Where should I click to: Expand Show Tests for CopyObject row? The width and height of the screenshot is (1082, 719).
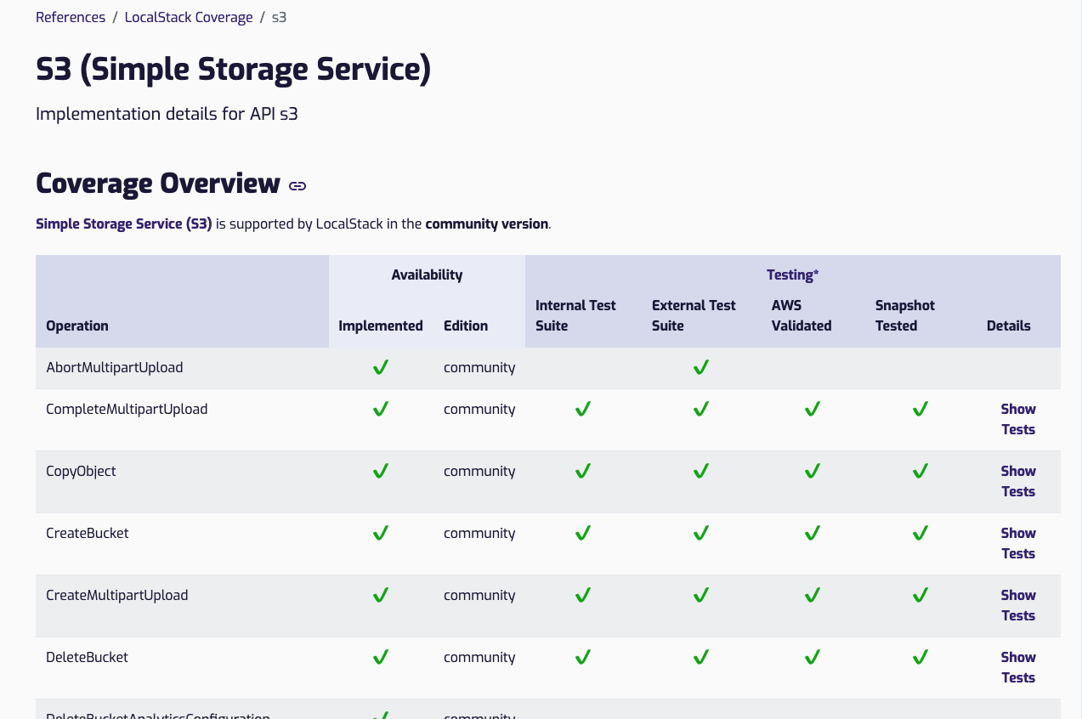click(1017, 481)
